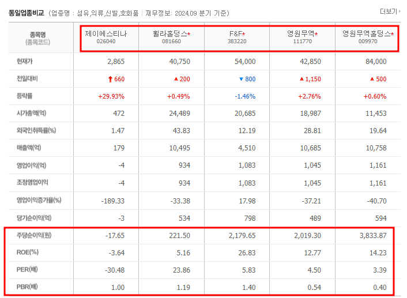Screen dimensions: 407x298
Task: Click the -1.46% change rate
Action: point(245,96)
